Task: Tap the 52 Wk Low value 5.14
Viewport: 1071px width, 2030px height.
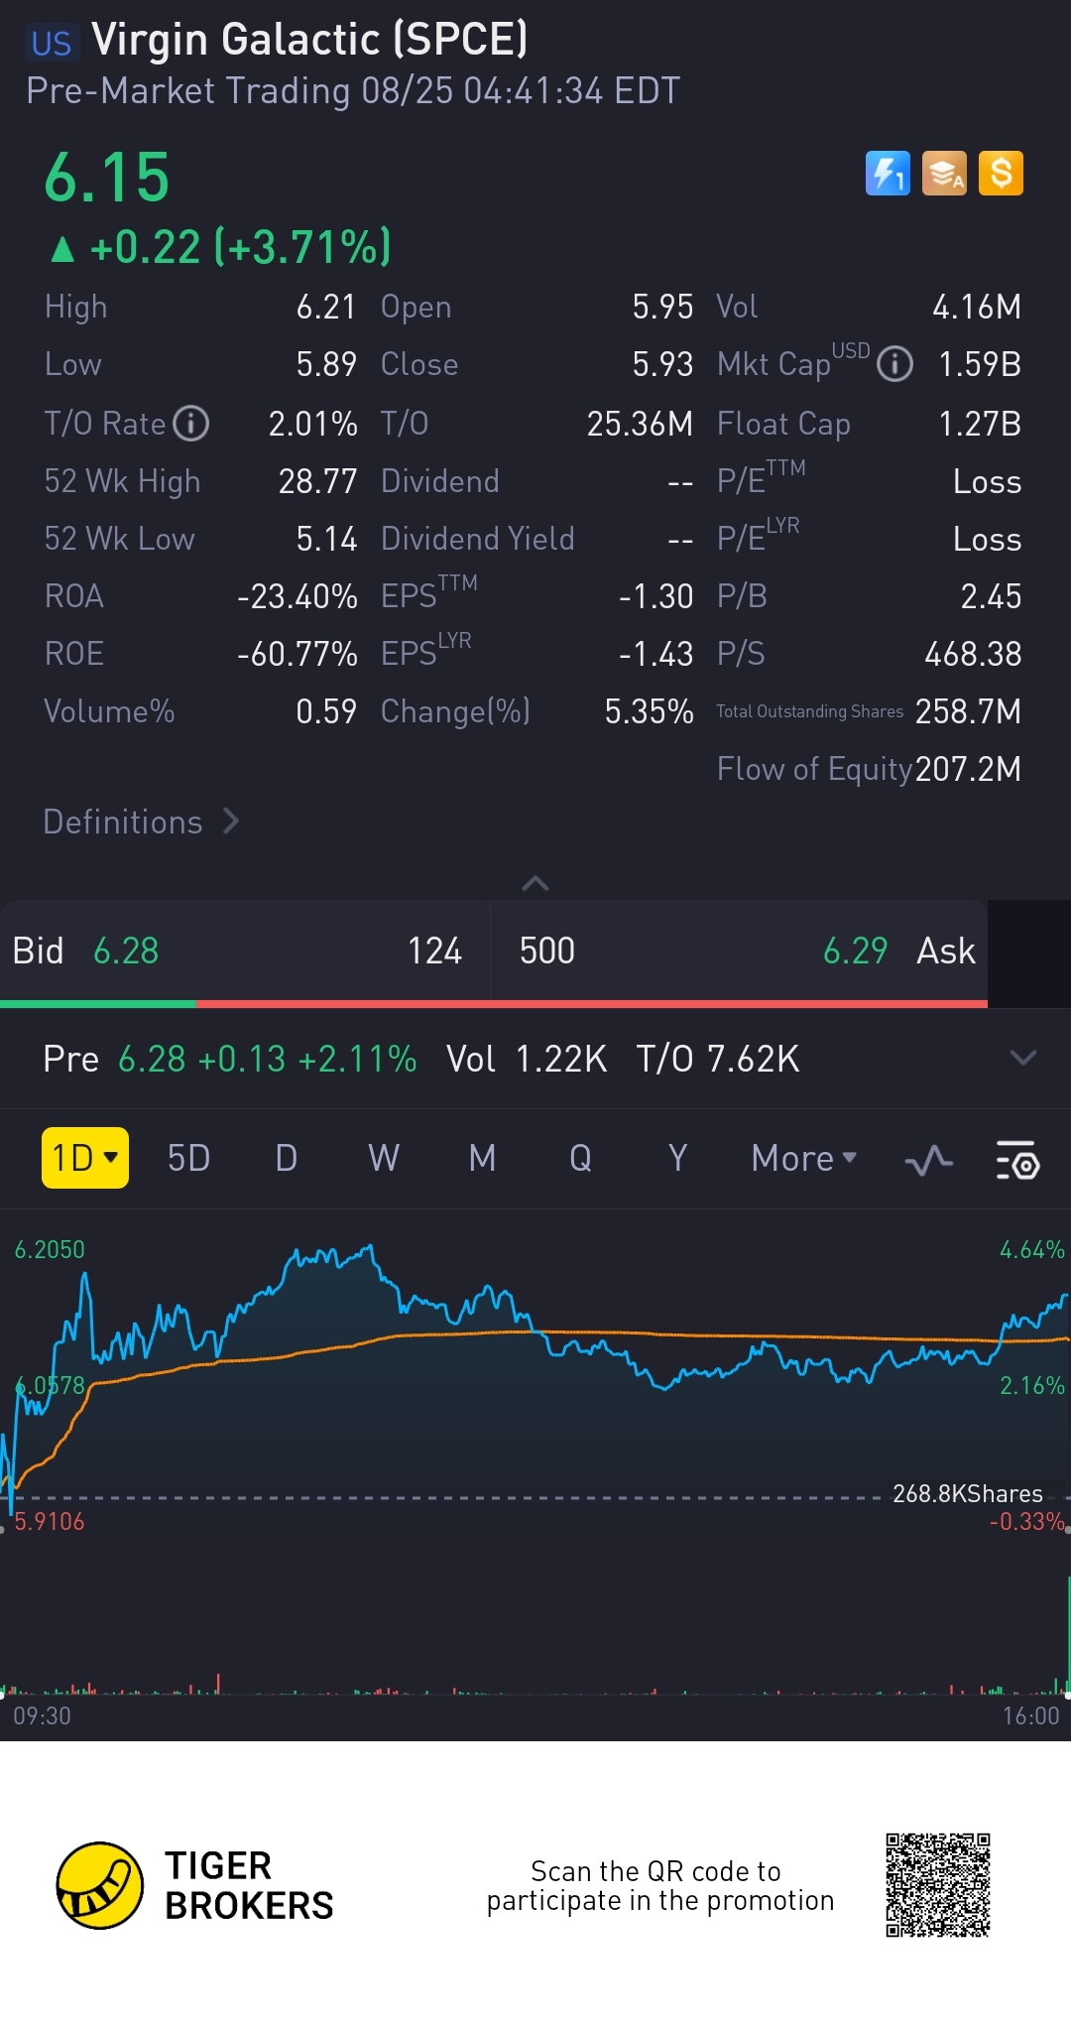Action: click(326, 539)
